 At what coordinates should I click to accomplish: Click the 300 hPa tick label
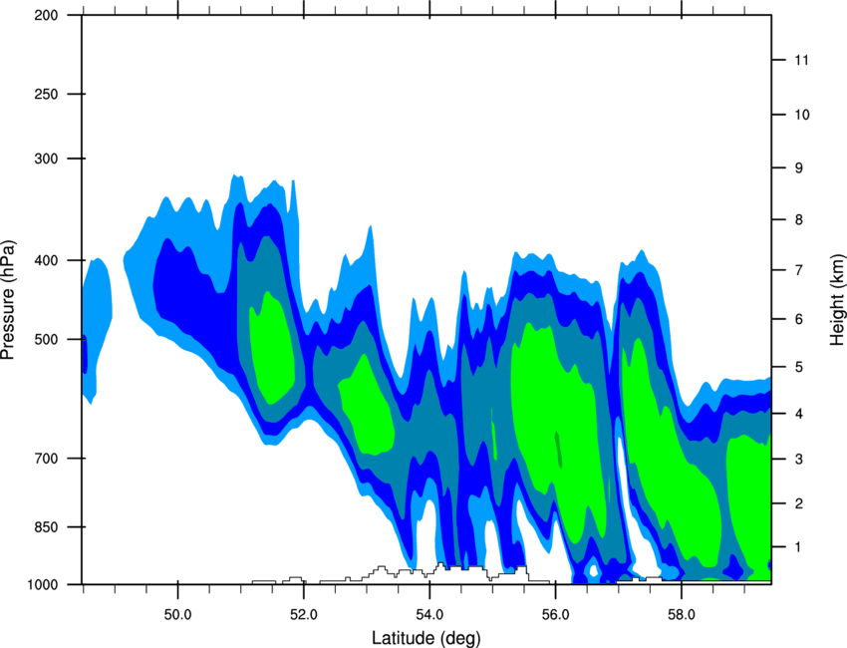46,159
